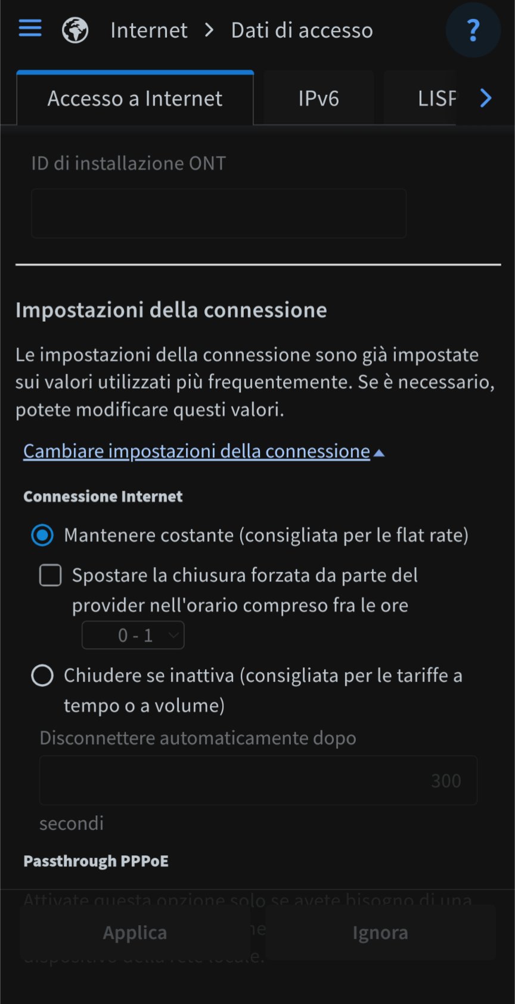Collapse settings via the blue triangle

[379, 453]
